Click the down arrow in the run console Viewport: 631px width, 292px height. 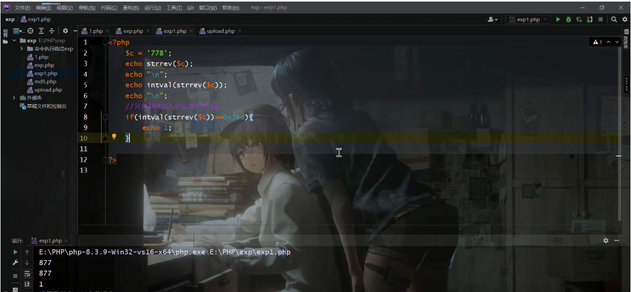27,262
